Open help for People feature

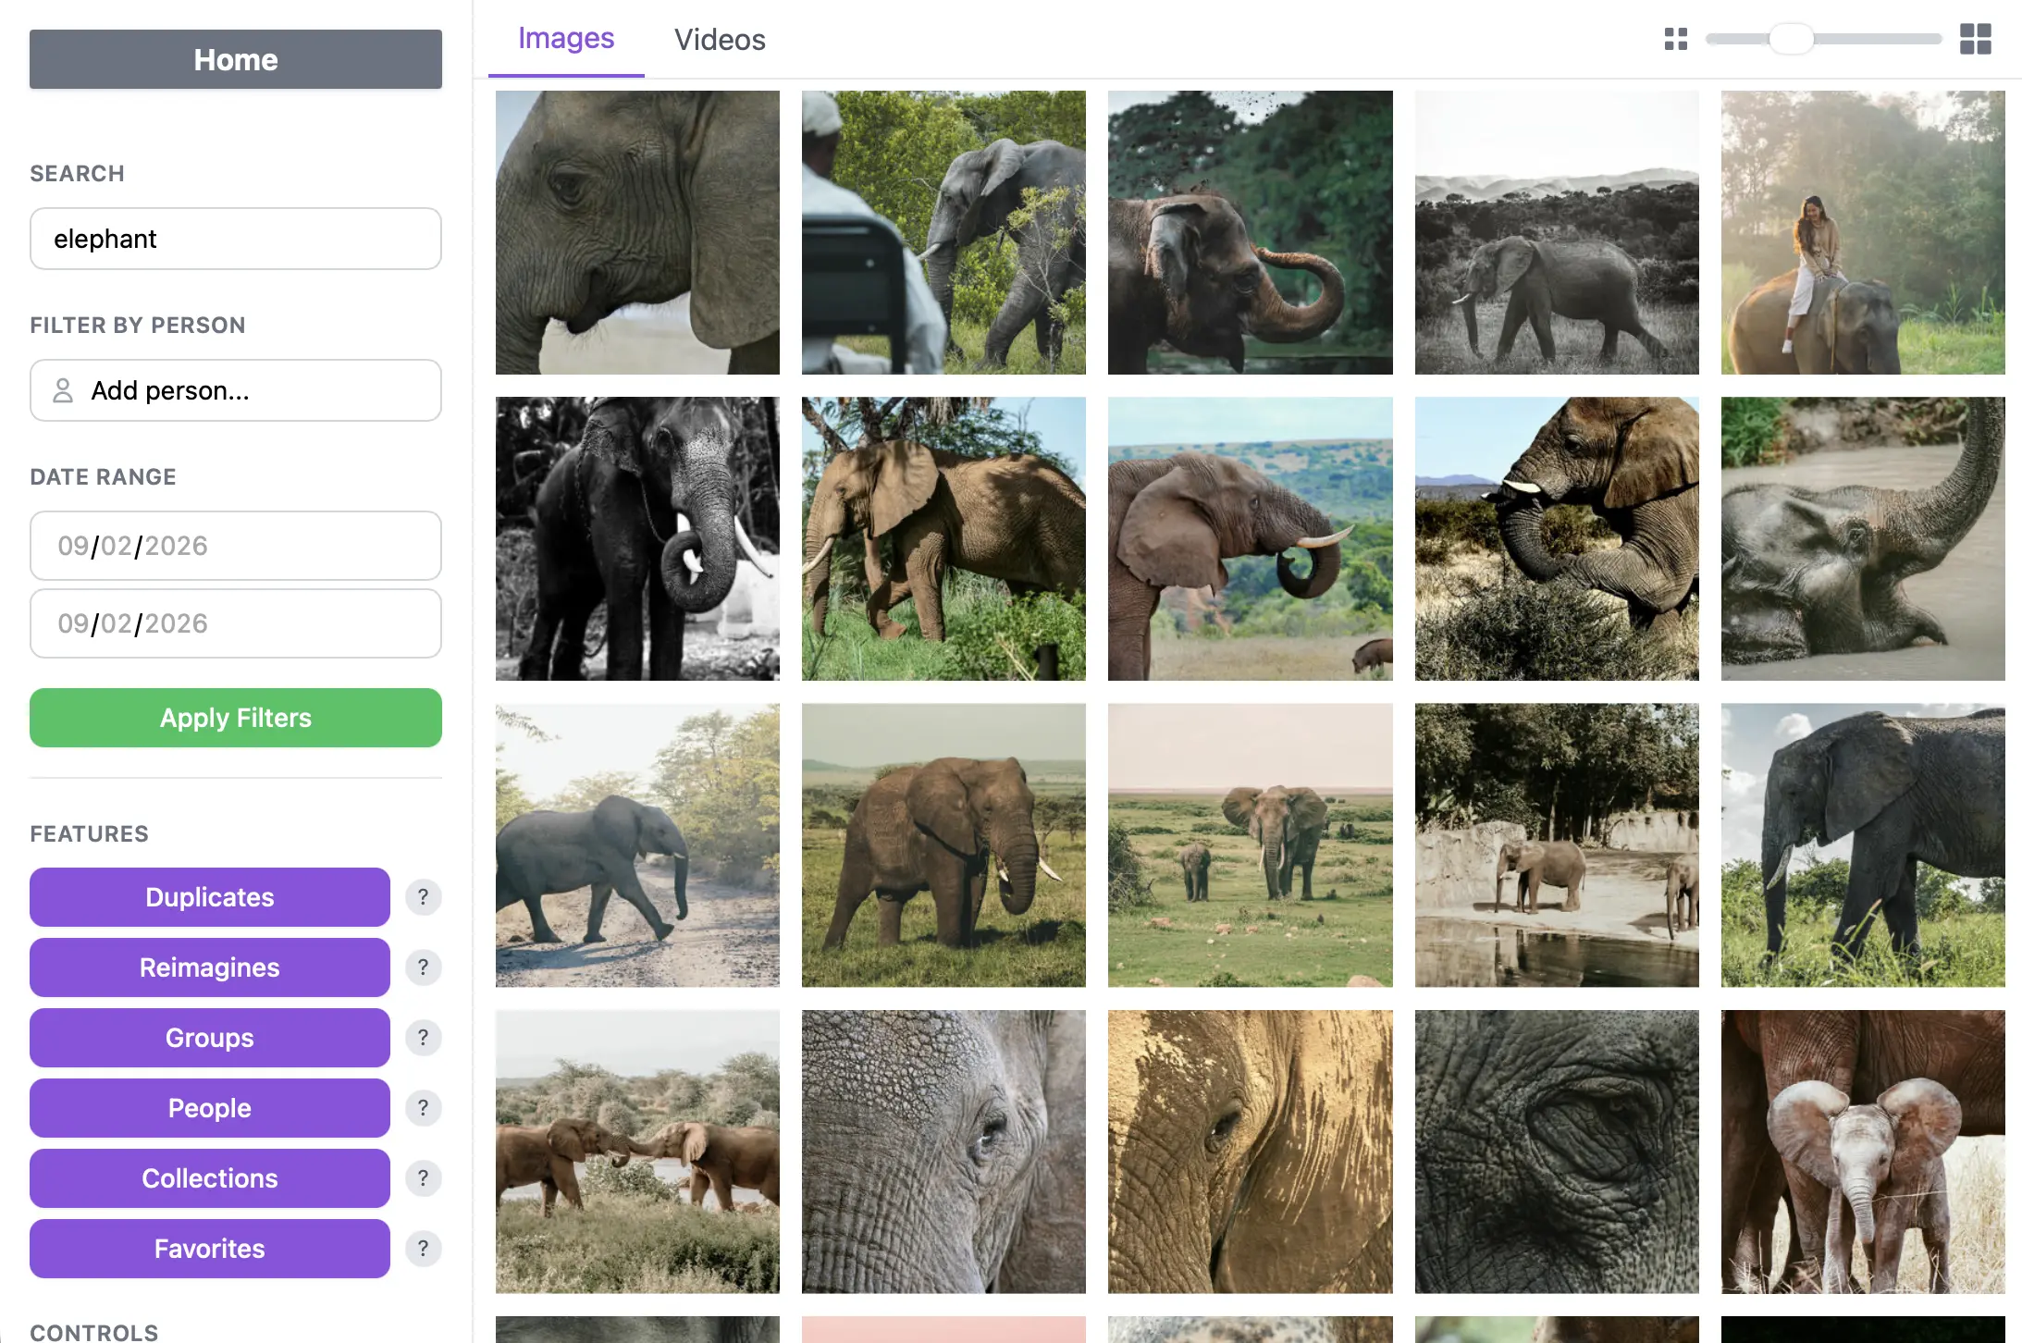tap(423, 1108)
